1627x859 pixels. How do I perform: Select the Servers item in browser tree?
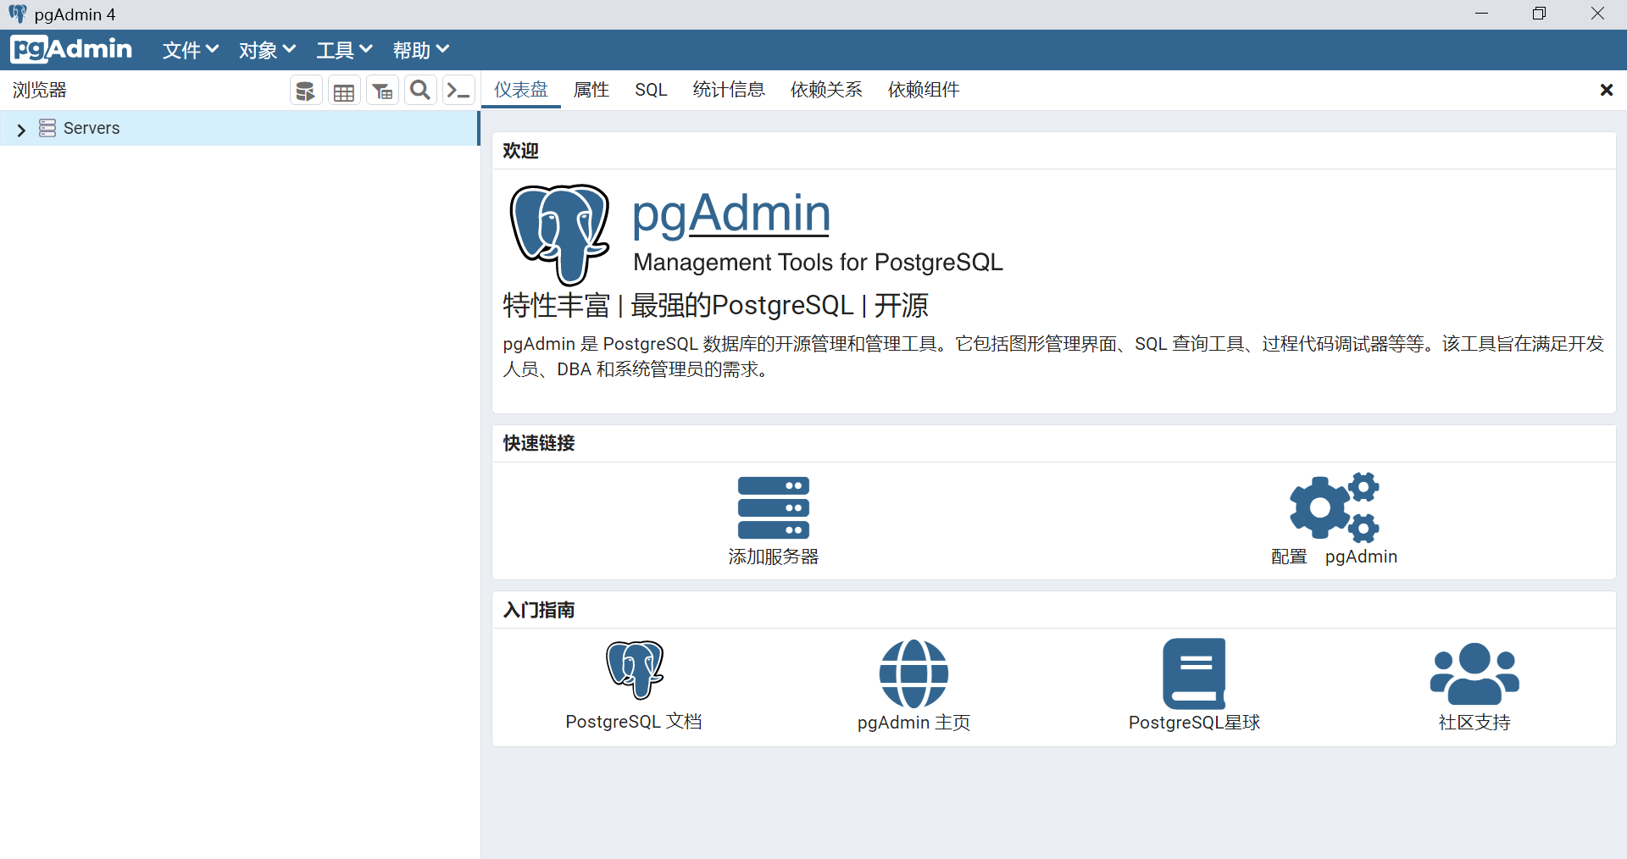[239, 128]
